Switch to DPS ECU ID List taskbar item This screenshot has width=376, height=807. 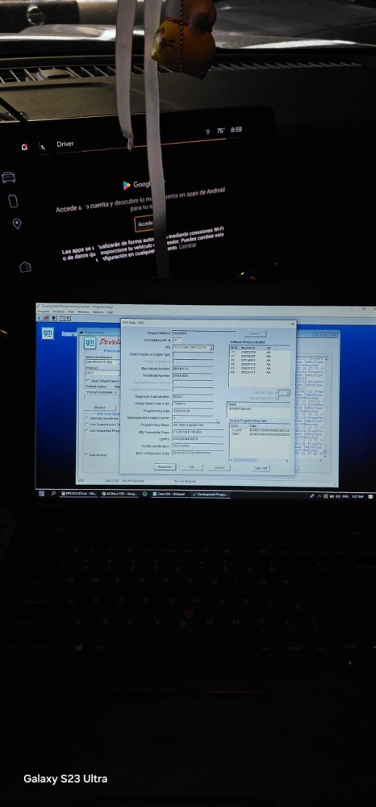[x=79, y=494]
